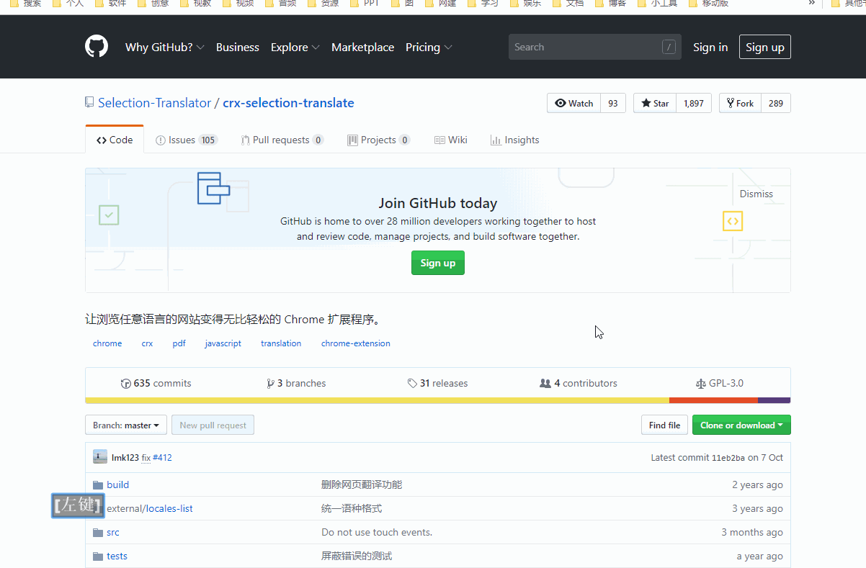
Task: Open the external/locales-list folder link
Action: coord(150,508)
